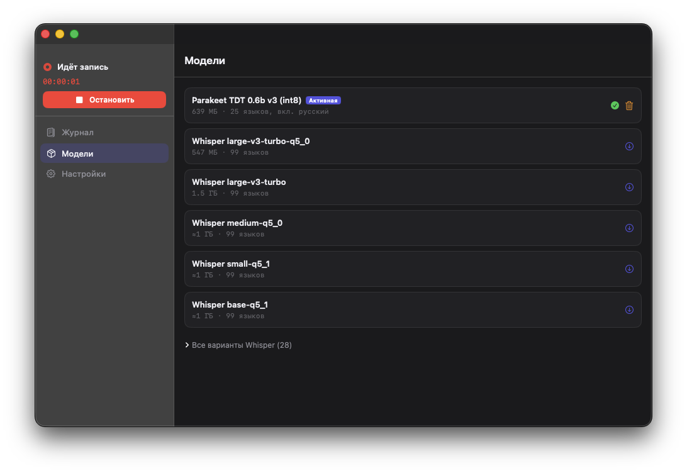687x473 pixels.
Task: Click the red recording indicator icon
Action: (47, 67)
